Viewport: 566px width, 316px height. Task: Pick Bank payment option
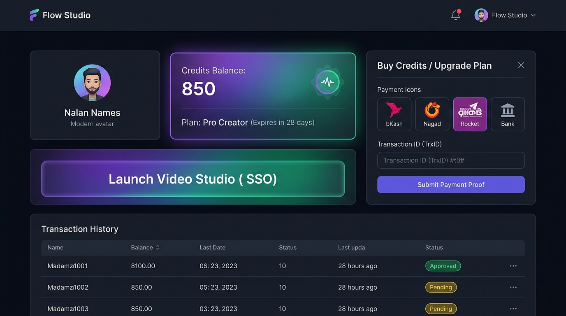(x=508, y=114)
